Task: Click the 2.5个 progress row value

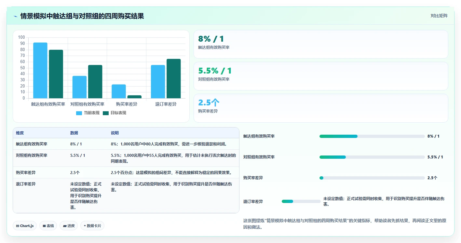Action: pyautogui.click(x=432, y=178)
